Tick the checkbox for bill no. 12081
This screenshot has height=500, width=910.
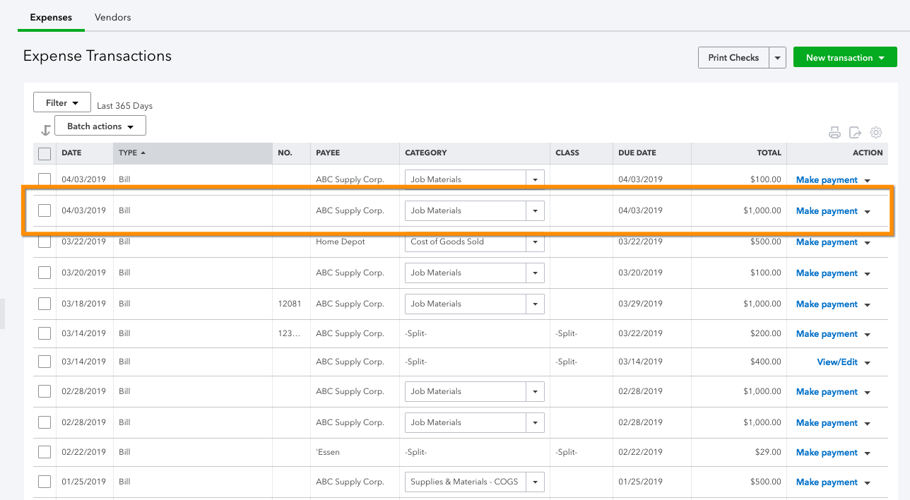coord(45,304)
